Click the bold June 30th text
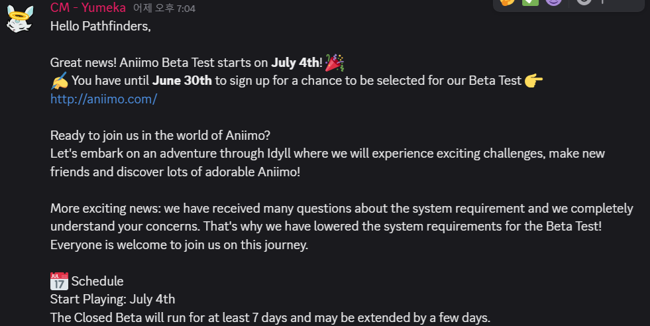The image size is (650, 326). point(182,81)
